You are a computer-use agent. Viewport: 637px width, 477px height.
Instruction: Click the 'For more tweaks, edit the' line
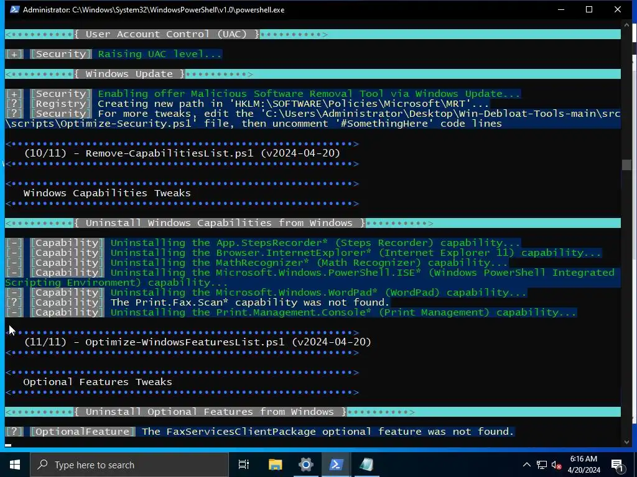coord(313,119)
